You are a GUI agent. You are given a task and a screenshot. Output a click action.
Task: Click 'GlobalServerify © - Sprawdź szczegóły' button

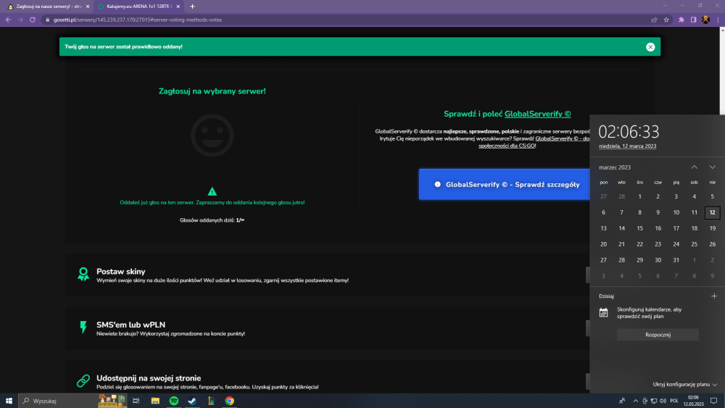[x=504, y=184]
